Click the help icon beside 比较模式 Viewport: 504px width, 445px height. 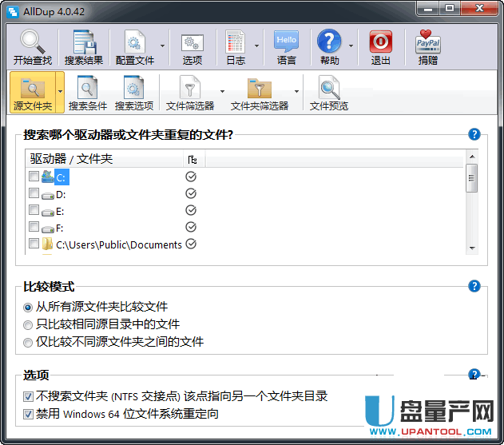point(474,286)
